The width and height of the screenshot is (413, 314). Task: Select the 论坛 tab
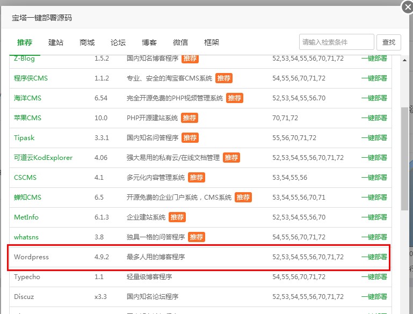118,42
